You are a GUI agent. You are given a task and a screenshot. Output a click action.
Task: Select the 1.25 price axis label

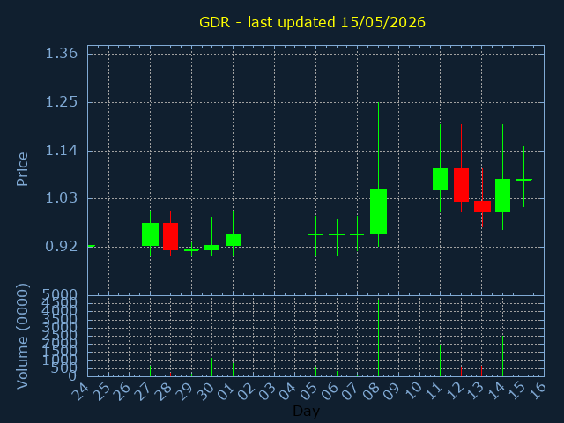tap(61, 102)
